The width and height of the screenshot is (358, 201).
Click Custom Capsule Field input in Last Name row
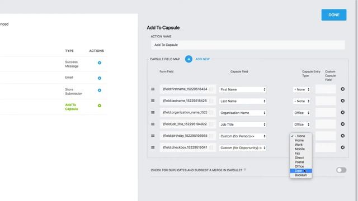[x=326, y=100]
